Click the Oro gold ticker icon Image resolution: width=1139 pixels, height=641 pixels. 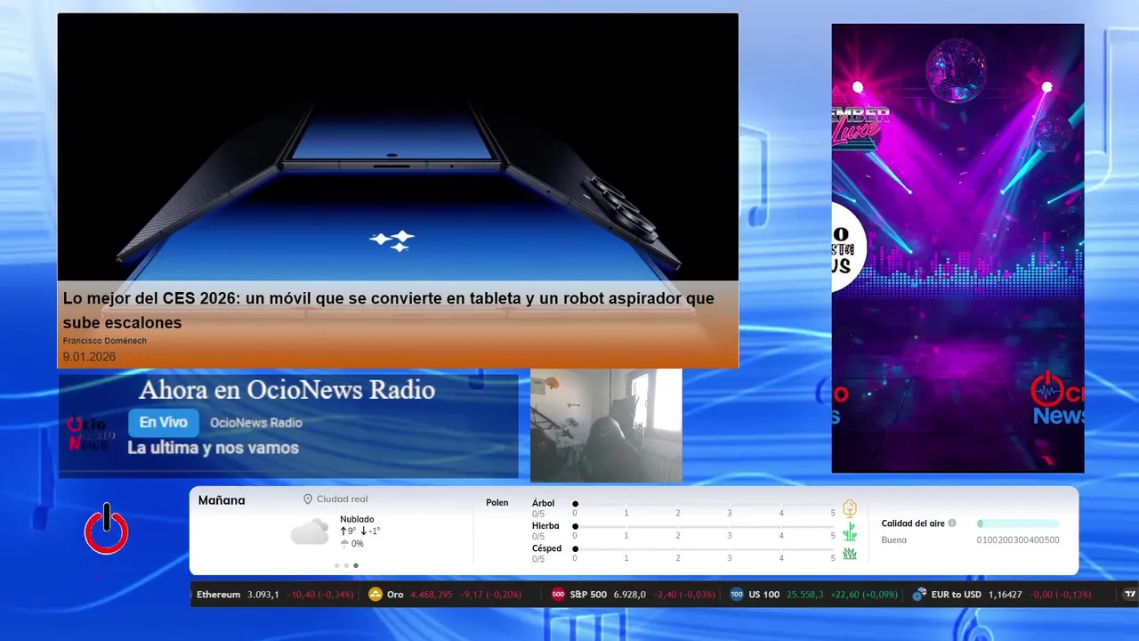click(376, 595)
